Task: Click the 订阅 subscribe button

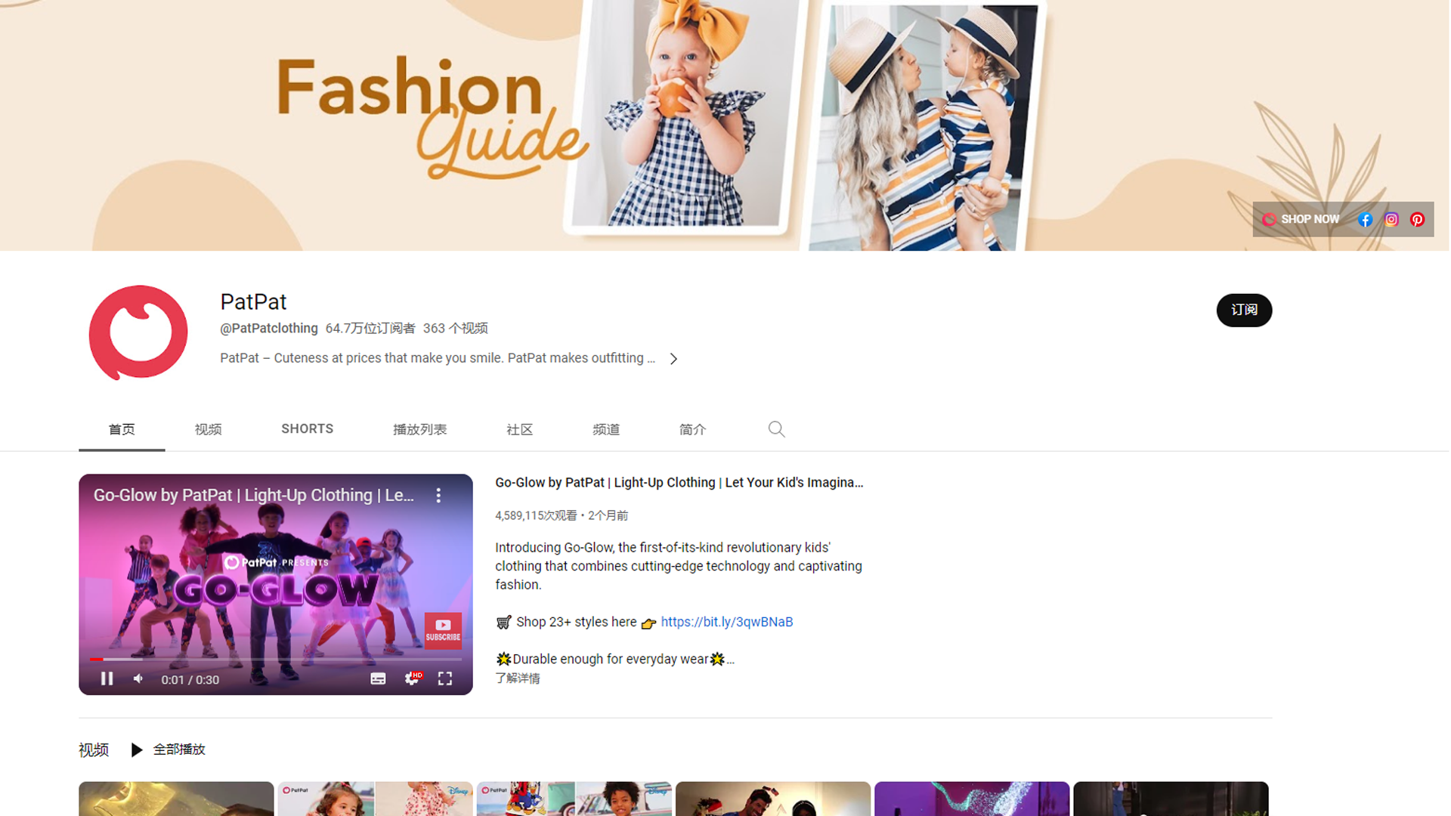Action: coord(1244,311)
